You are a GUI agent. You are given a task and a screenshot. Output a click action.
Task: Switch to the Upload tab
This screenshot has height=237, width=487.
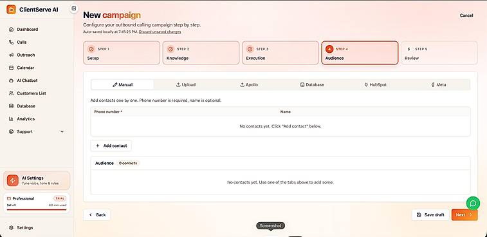(186, 84)
